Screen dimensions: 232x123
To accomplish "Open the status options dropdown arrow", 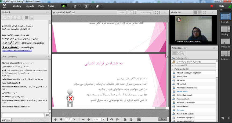I will tap(102, 6).
